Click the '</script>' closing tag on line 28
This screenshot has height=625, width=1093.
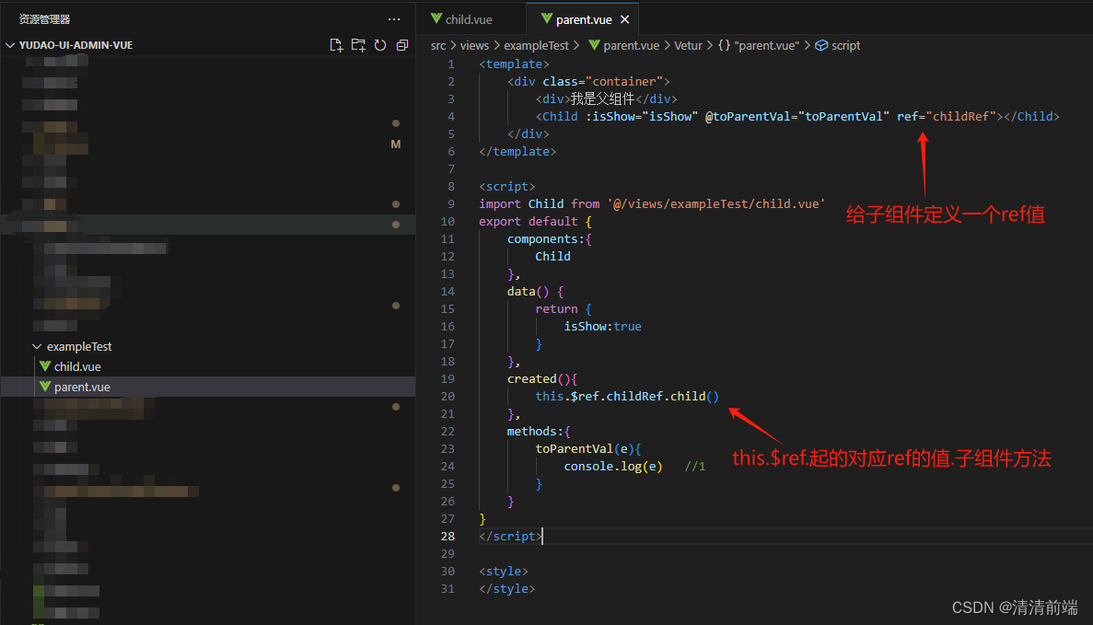510,537
